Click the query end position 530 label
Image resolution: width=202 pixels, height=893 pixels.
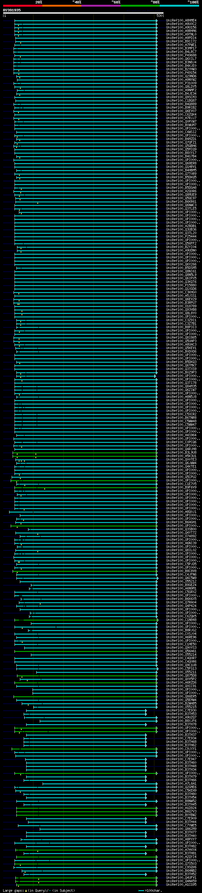(x=159, y=16)
